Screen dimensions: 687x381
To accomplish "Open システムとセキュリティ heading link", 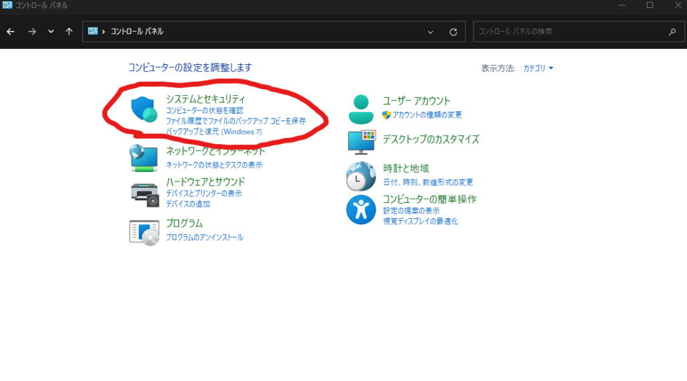I will (205, 99).
